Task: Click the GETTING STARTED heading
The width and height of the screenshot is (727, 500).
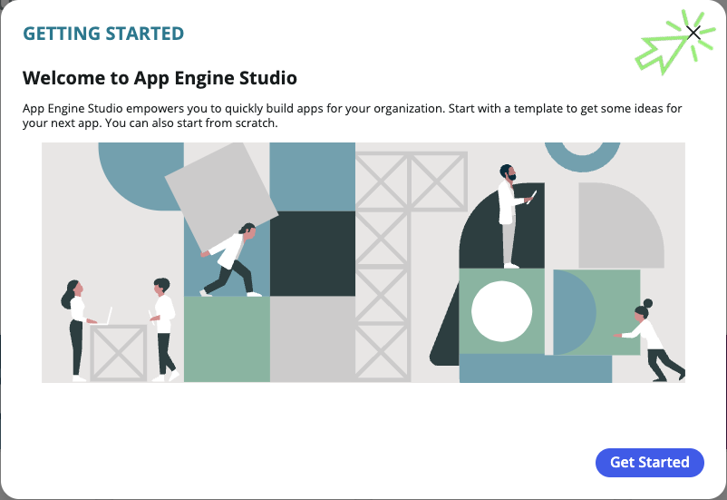Action: pos(103,34)
